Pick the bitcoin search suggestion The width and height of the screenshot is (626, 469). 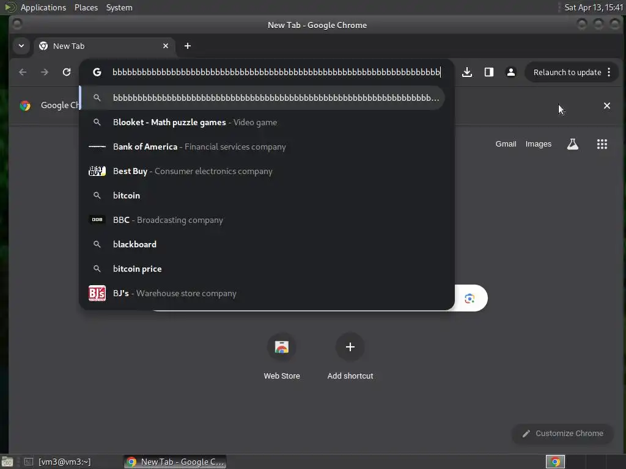[262, 195]
